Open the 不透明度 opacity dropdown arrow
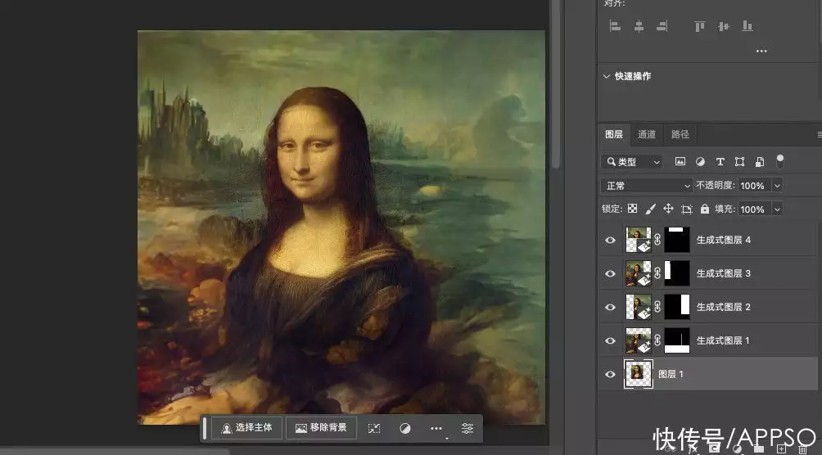This screenshot has height=455, width=822. pos(776,186)
